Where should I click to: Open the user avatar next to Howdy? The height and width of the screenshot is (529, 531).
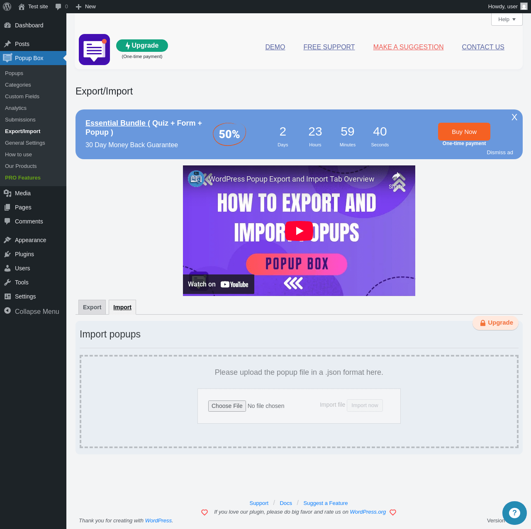tap(524, 7)
